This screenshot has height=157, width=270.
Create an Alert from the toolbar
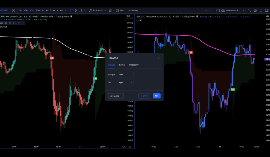click(120, 11)
